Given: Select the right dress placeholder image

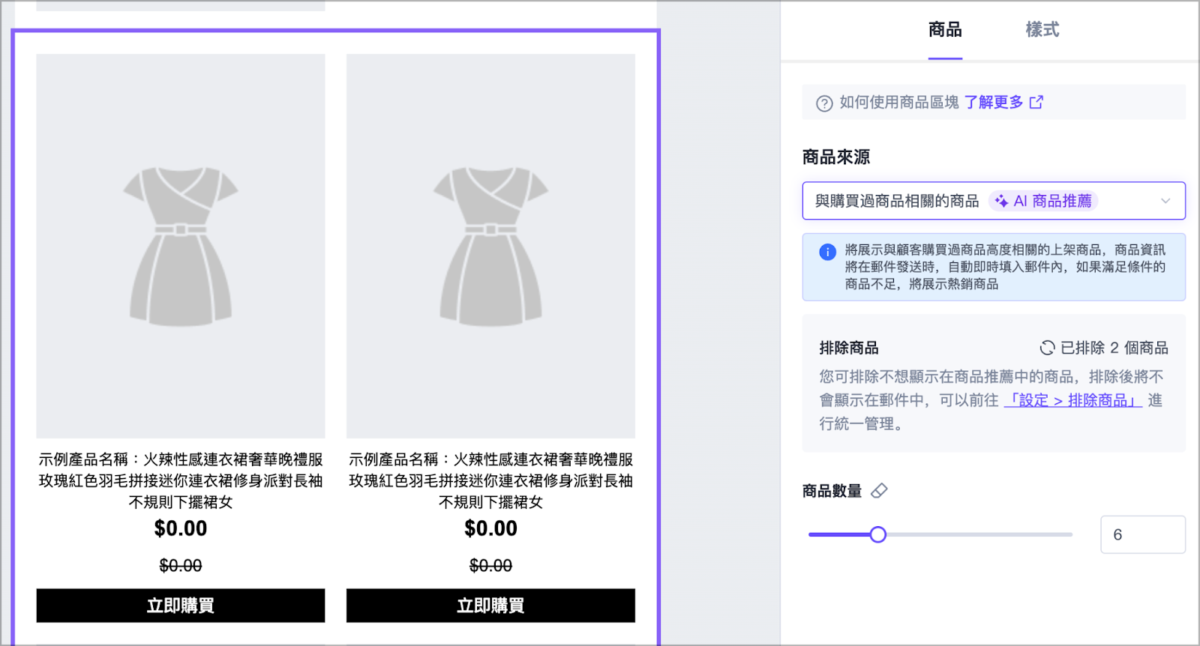Looking at the screenshot, I should point(490,246).
